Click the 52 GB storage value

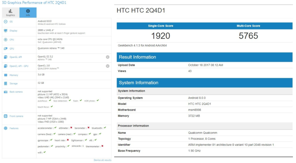(41, 83)
